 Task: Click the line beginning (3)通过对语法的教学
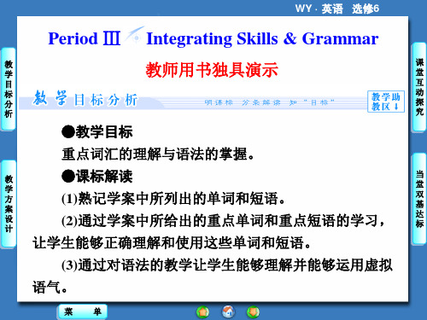[x=227, y=265]
